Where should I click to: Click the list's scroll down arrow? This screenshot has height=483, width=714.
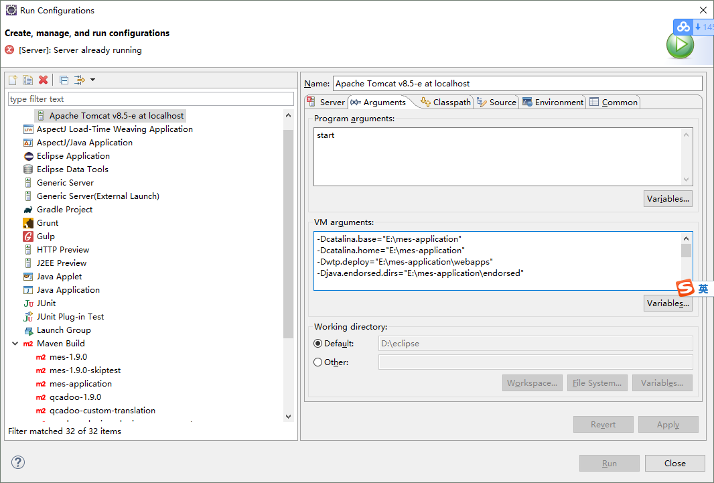coord(288,416)
